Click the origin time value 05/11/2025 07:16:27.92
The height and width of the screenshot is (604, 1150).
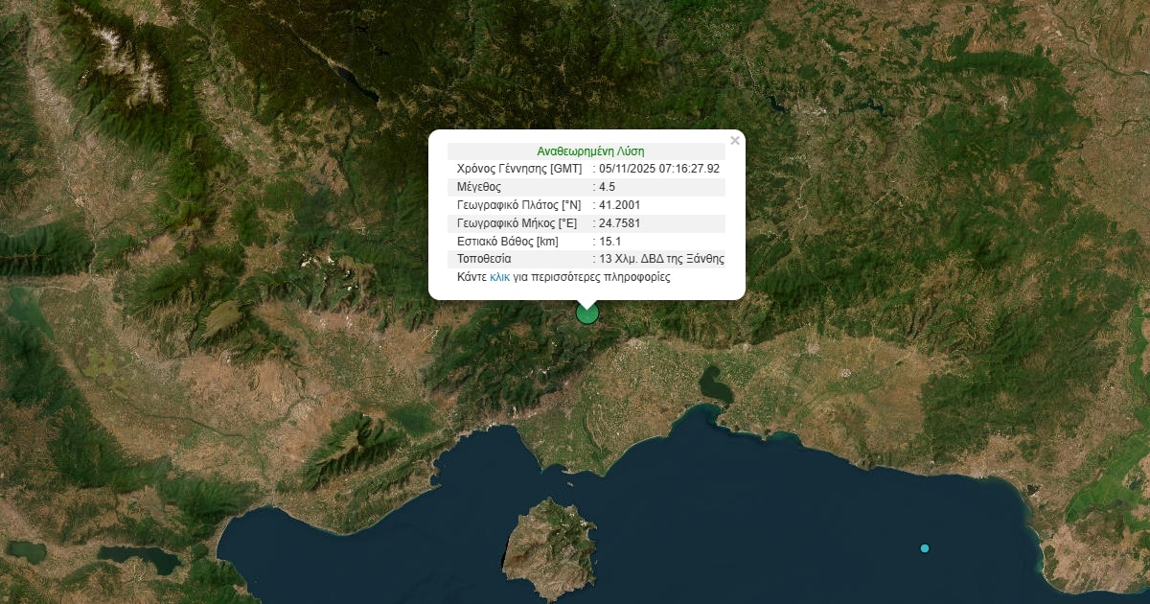tap(659, 169)
